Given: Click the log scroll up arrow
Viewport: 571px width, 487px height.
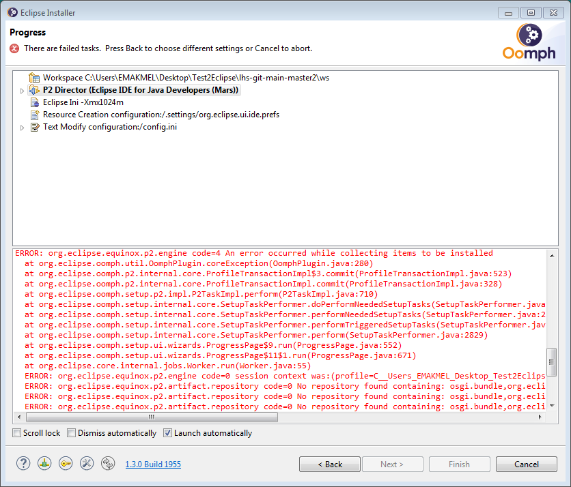Looking at the screenshot, I should (552, 256).
